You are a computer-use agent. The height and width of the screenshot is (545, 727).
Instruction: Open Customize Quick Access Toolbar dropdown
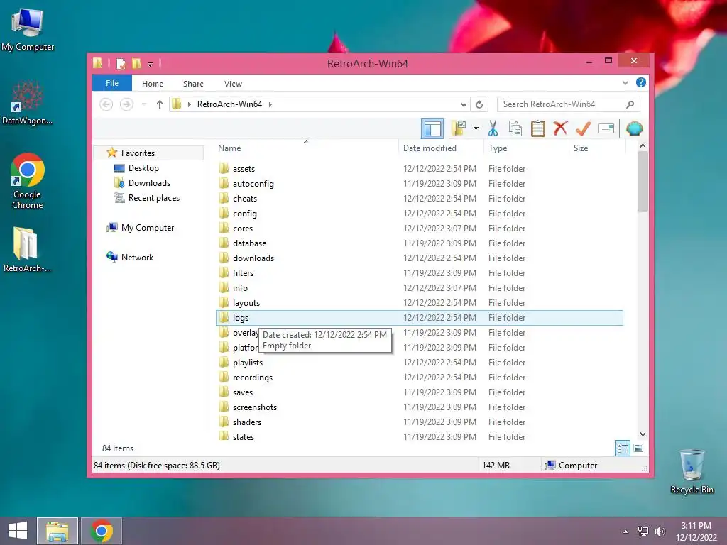pyautogui.click(x=151, y=65)
